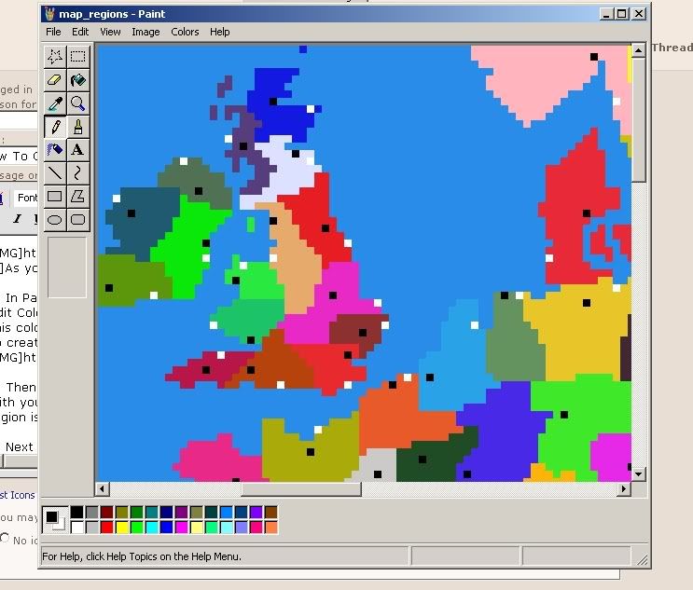The width and height of the screenshot is (693, 590).
Task: Pick the Polygon shape tool
Action: tap(78, 197)
